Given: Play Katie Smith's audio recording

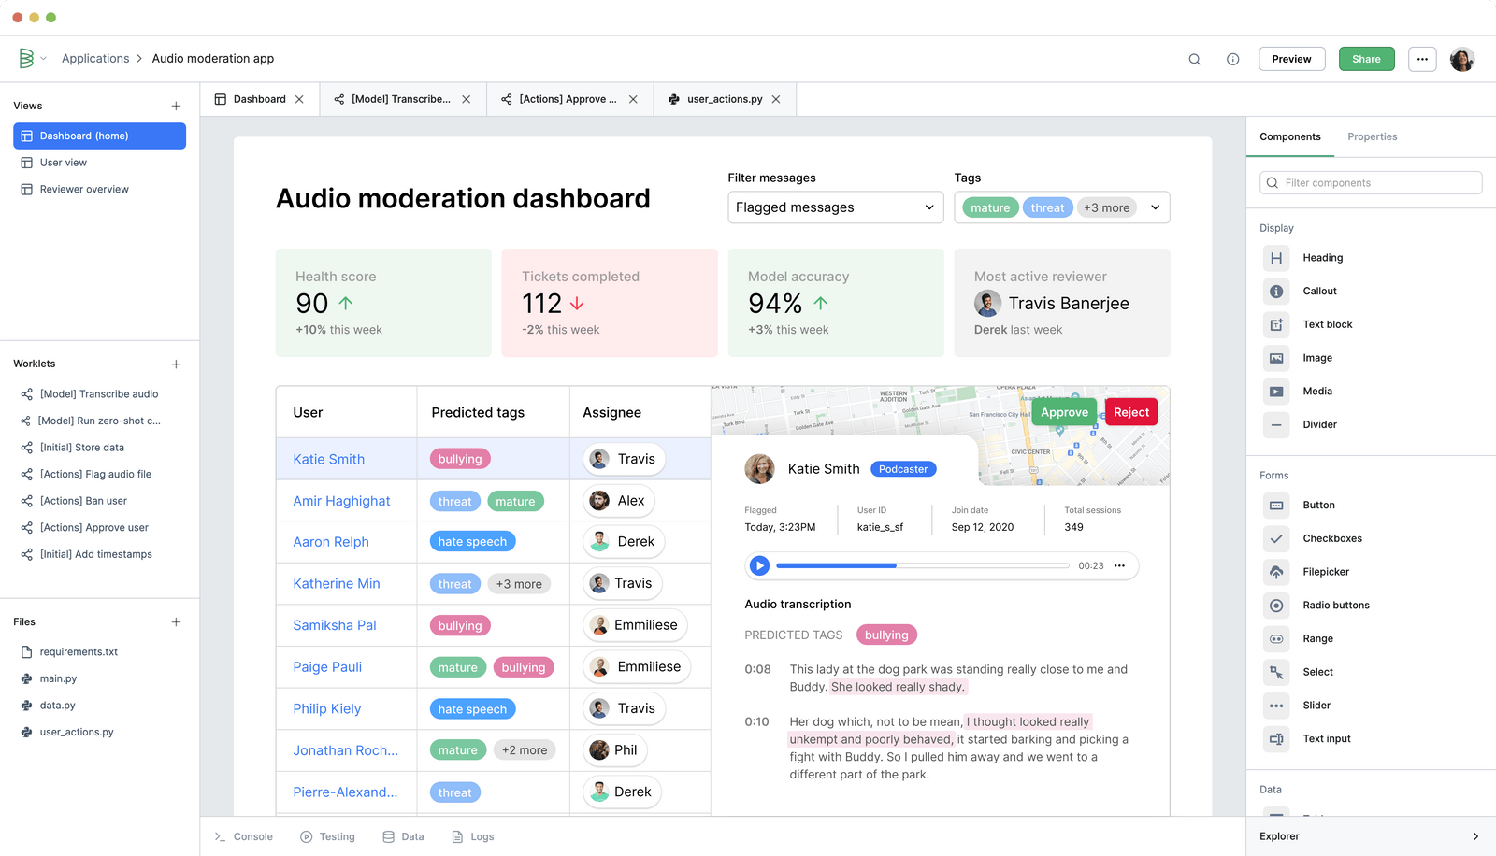Looking at the screenshot, I should pos(759,565).
